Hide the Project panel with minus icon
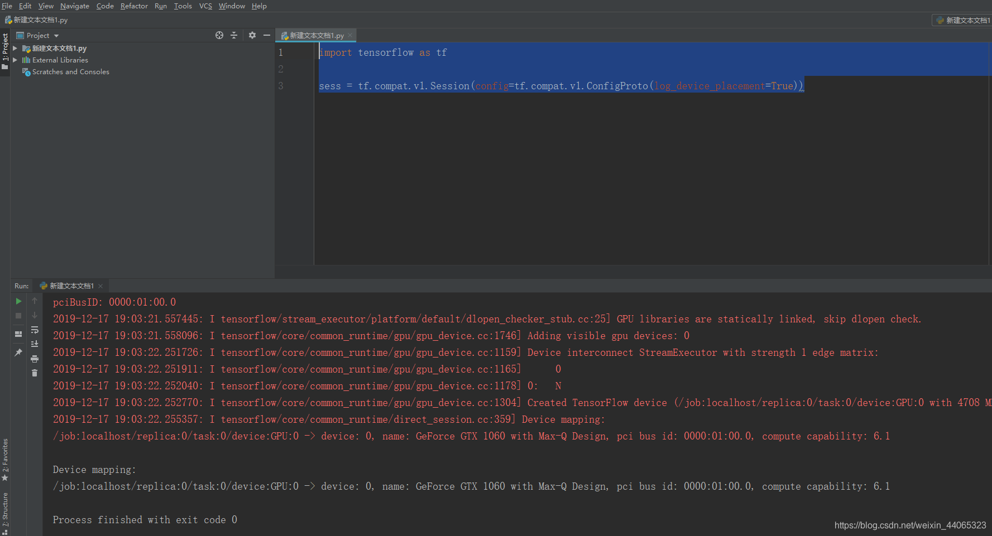 pyautogui.click(x=267, y=35)
